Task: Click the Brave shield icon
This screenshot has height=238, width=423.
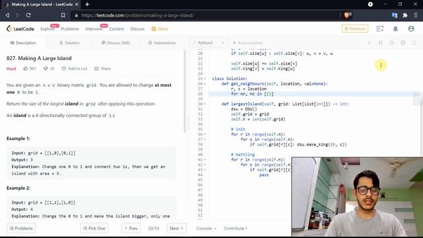Action: point(347,15)
